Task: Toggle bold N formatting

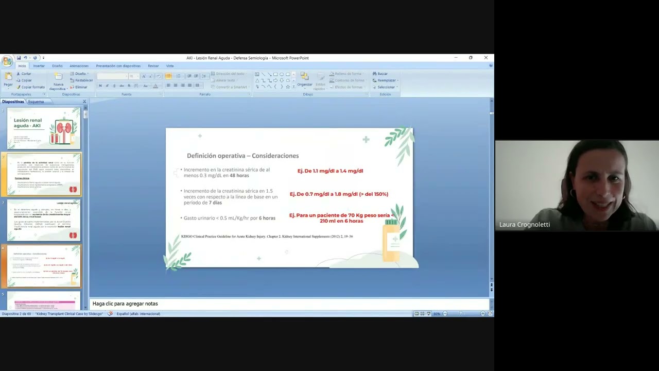Action: tap(100, 86)
